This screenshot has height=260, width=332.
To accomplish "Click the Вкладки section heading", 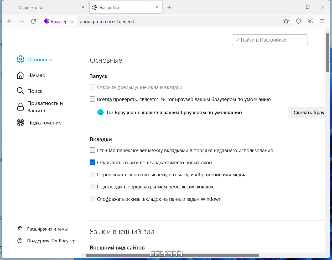I will click(x=101, y=139).
